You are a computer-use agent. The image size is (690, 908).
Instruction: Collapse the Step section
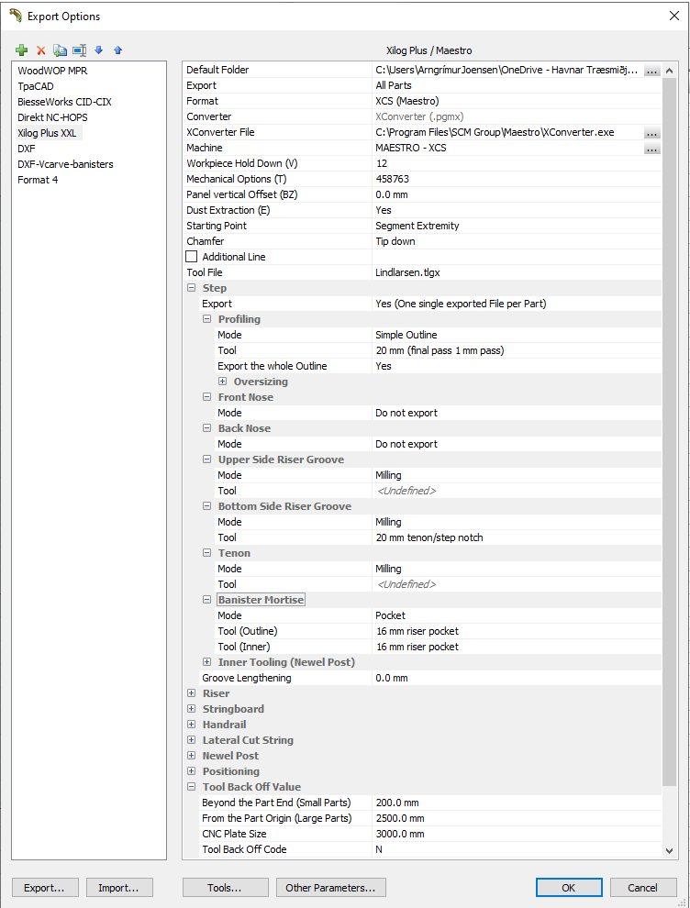pyautogui.click(x=191, y=288)
